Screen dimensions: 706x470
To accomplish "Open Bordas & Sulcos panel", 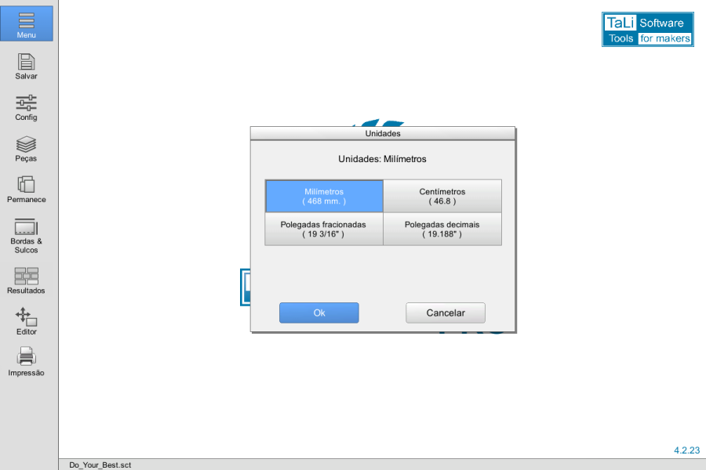I will tap(26, 236).
